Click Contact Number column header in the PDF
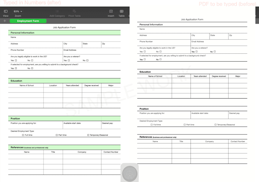Screen dimensions: 259x182 coord(238,141)
